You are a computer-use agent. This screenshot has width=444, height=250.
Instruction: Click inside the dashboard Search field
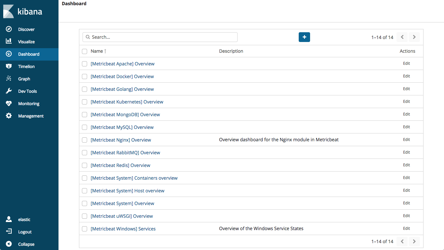tap(160, 37)
